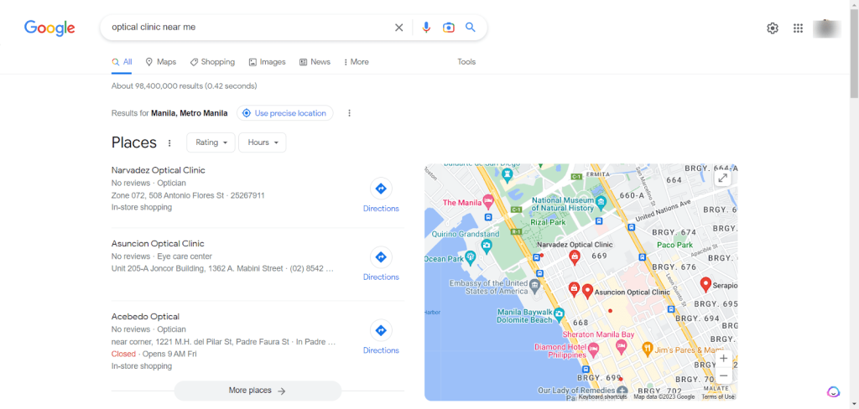Open options beside Use precise location
This screenshot has width=859, height=409.
[350, 113]
